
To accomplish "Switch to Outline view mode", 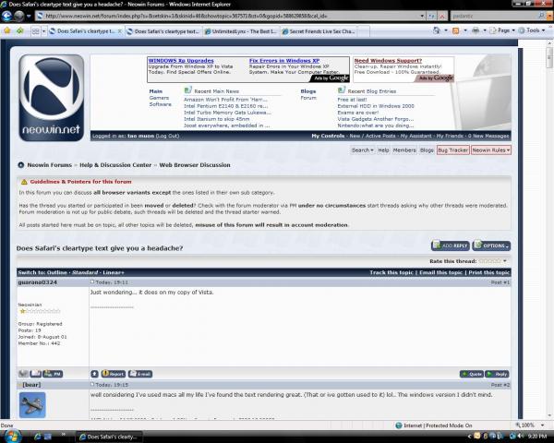I will [56, 273].
